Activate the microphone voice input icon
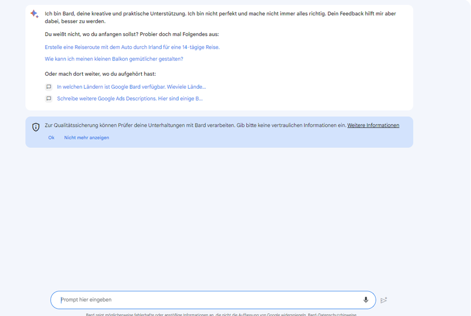Image resolution: width=471 pixels, height=316 pixels. click(366, 300)
